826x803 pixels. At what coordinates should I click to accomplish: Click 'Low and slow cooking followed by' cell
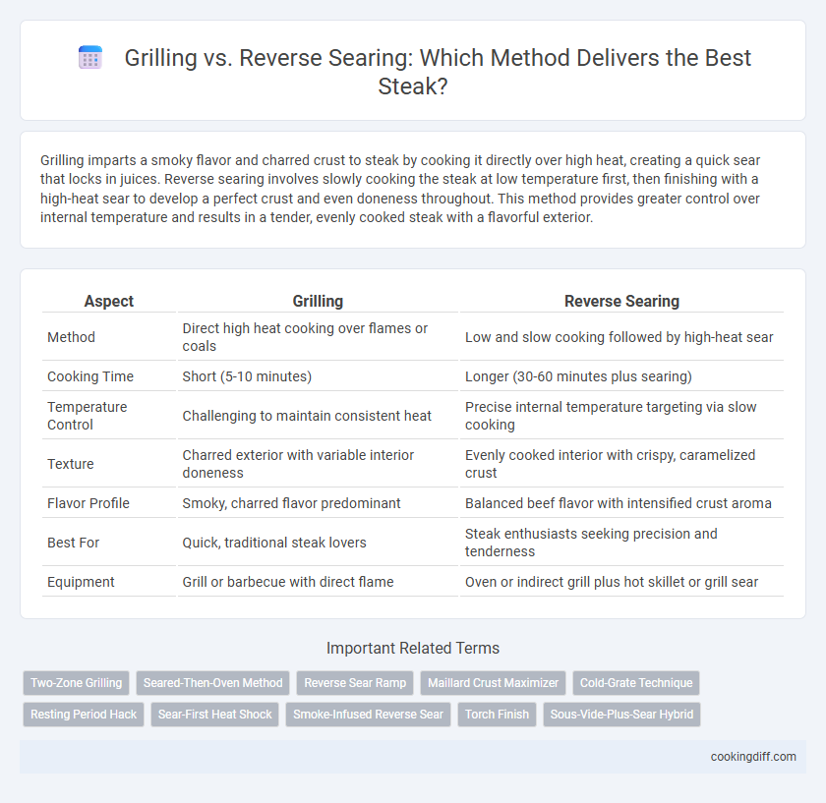point(621,337)
